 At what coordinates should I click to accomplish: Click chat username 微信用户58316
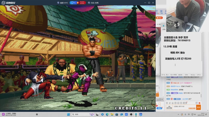click(175, 86)
